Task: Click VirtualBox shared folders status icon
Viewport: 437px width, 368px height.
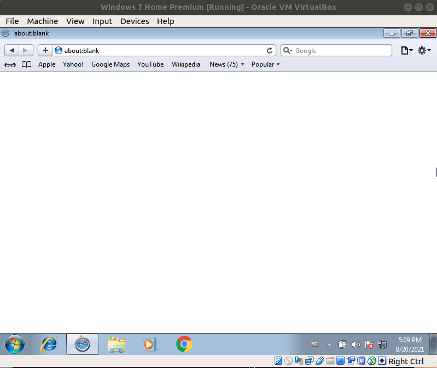Action: (x=330, y=361)
